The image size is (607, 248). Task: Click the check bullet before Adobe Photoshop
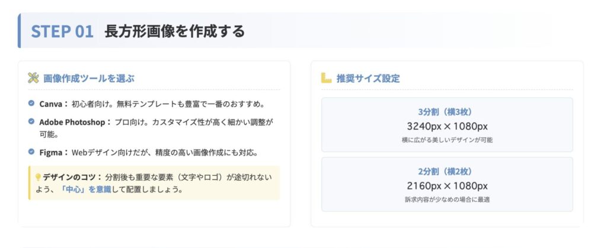pyautogui.click(x=31, y=121)
